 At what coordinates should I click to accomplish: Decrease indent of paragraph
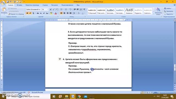coord(75,9)
